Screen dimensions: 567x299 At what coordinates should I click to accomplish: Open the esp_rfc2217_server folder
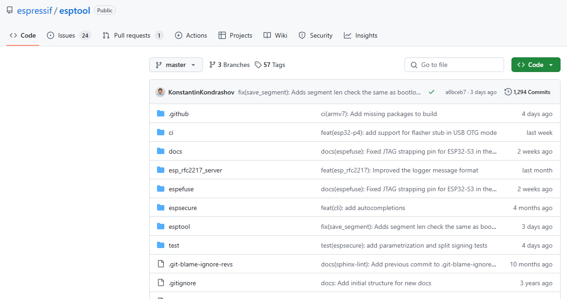(x=196, y=170)
